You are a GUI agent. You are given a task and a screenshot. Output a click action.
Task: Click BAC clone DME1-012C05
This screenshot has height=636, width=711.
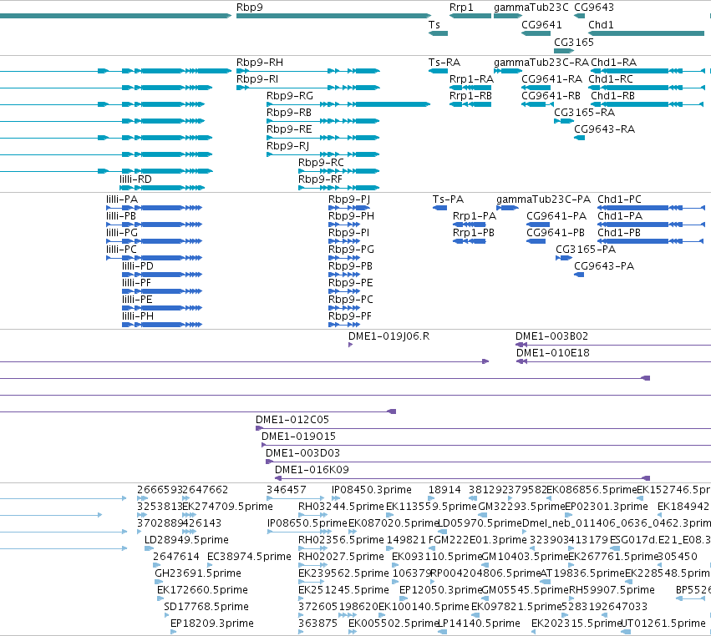click(x=292, y=420)
